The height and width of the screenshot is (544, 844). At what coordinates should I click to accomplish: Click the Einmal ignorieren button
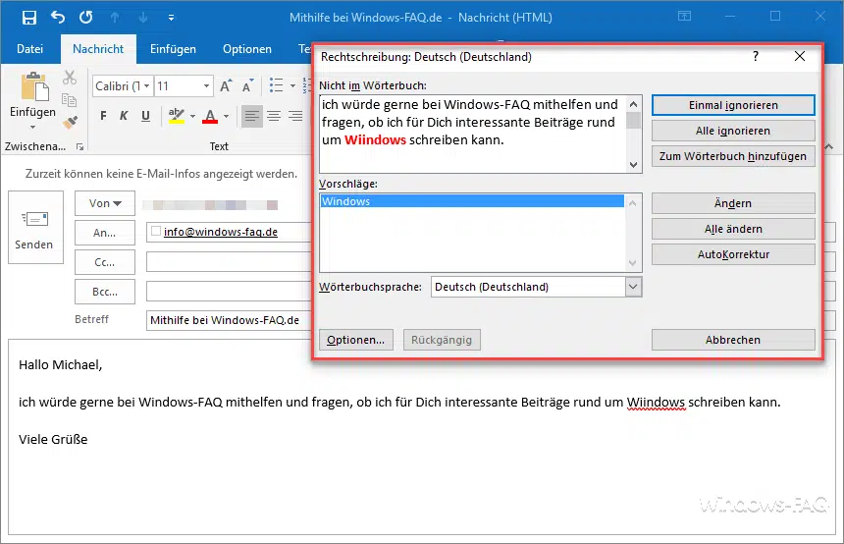tap(733, 105)
